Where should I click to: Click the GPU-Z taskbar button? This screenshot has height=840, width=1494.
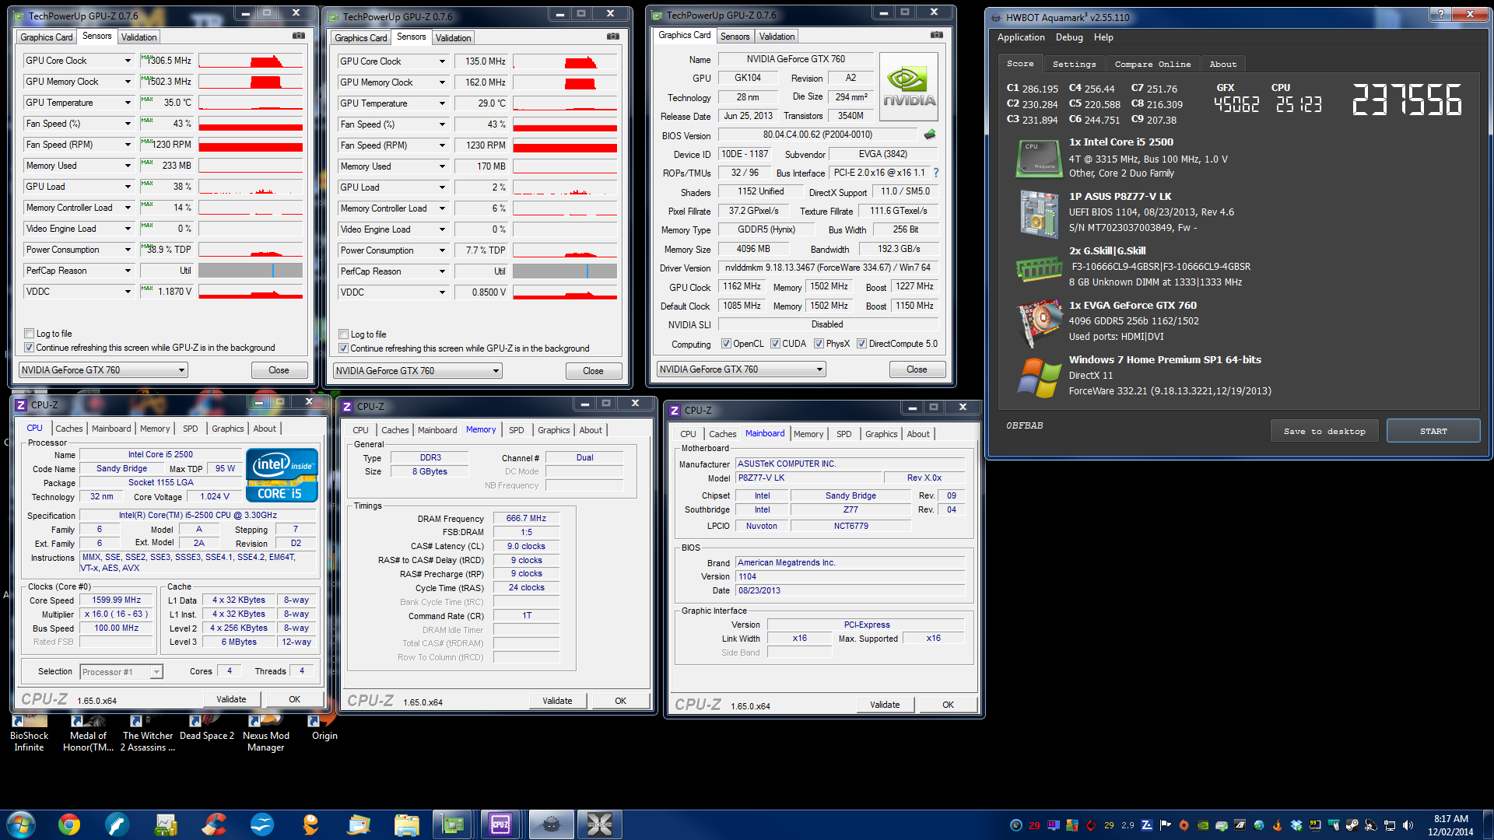point(453,824)
